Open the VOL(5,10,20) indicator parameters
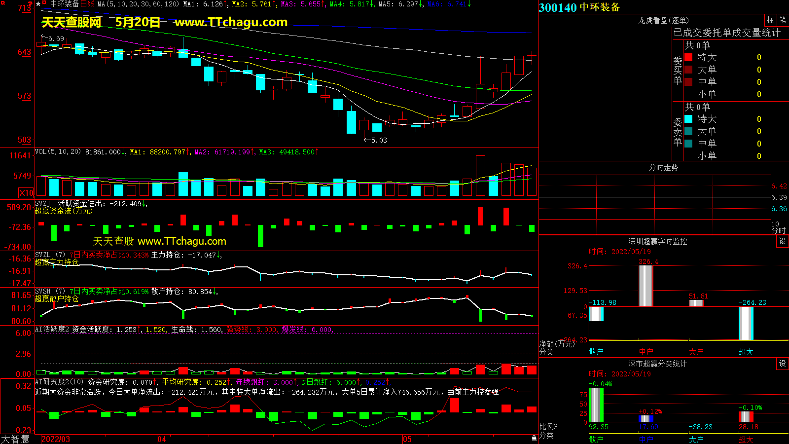This screenshot has width=789, height=444. [x=58, y=152]
